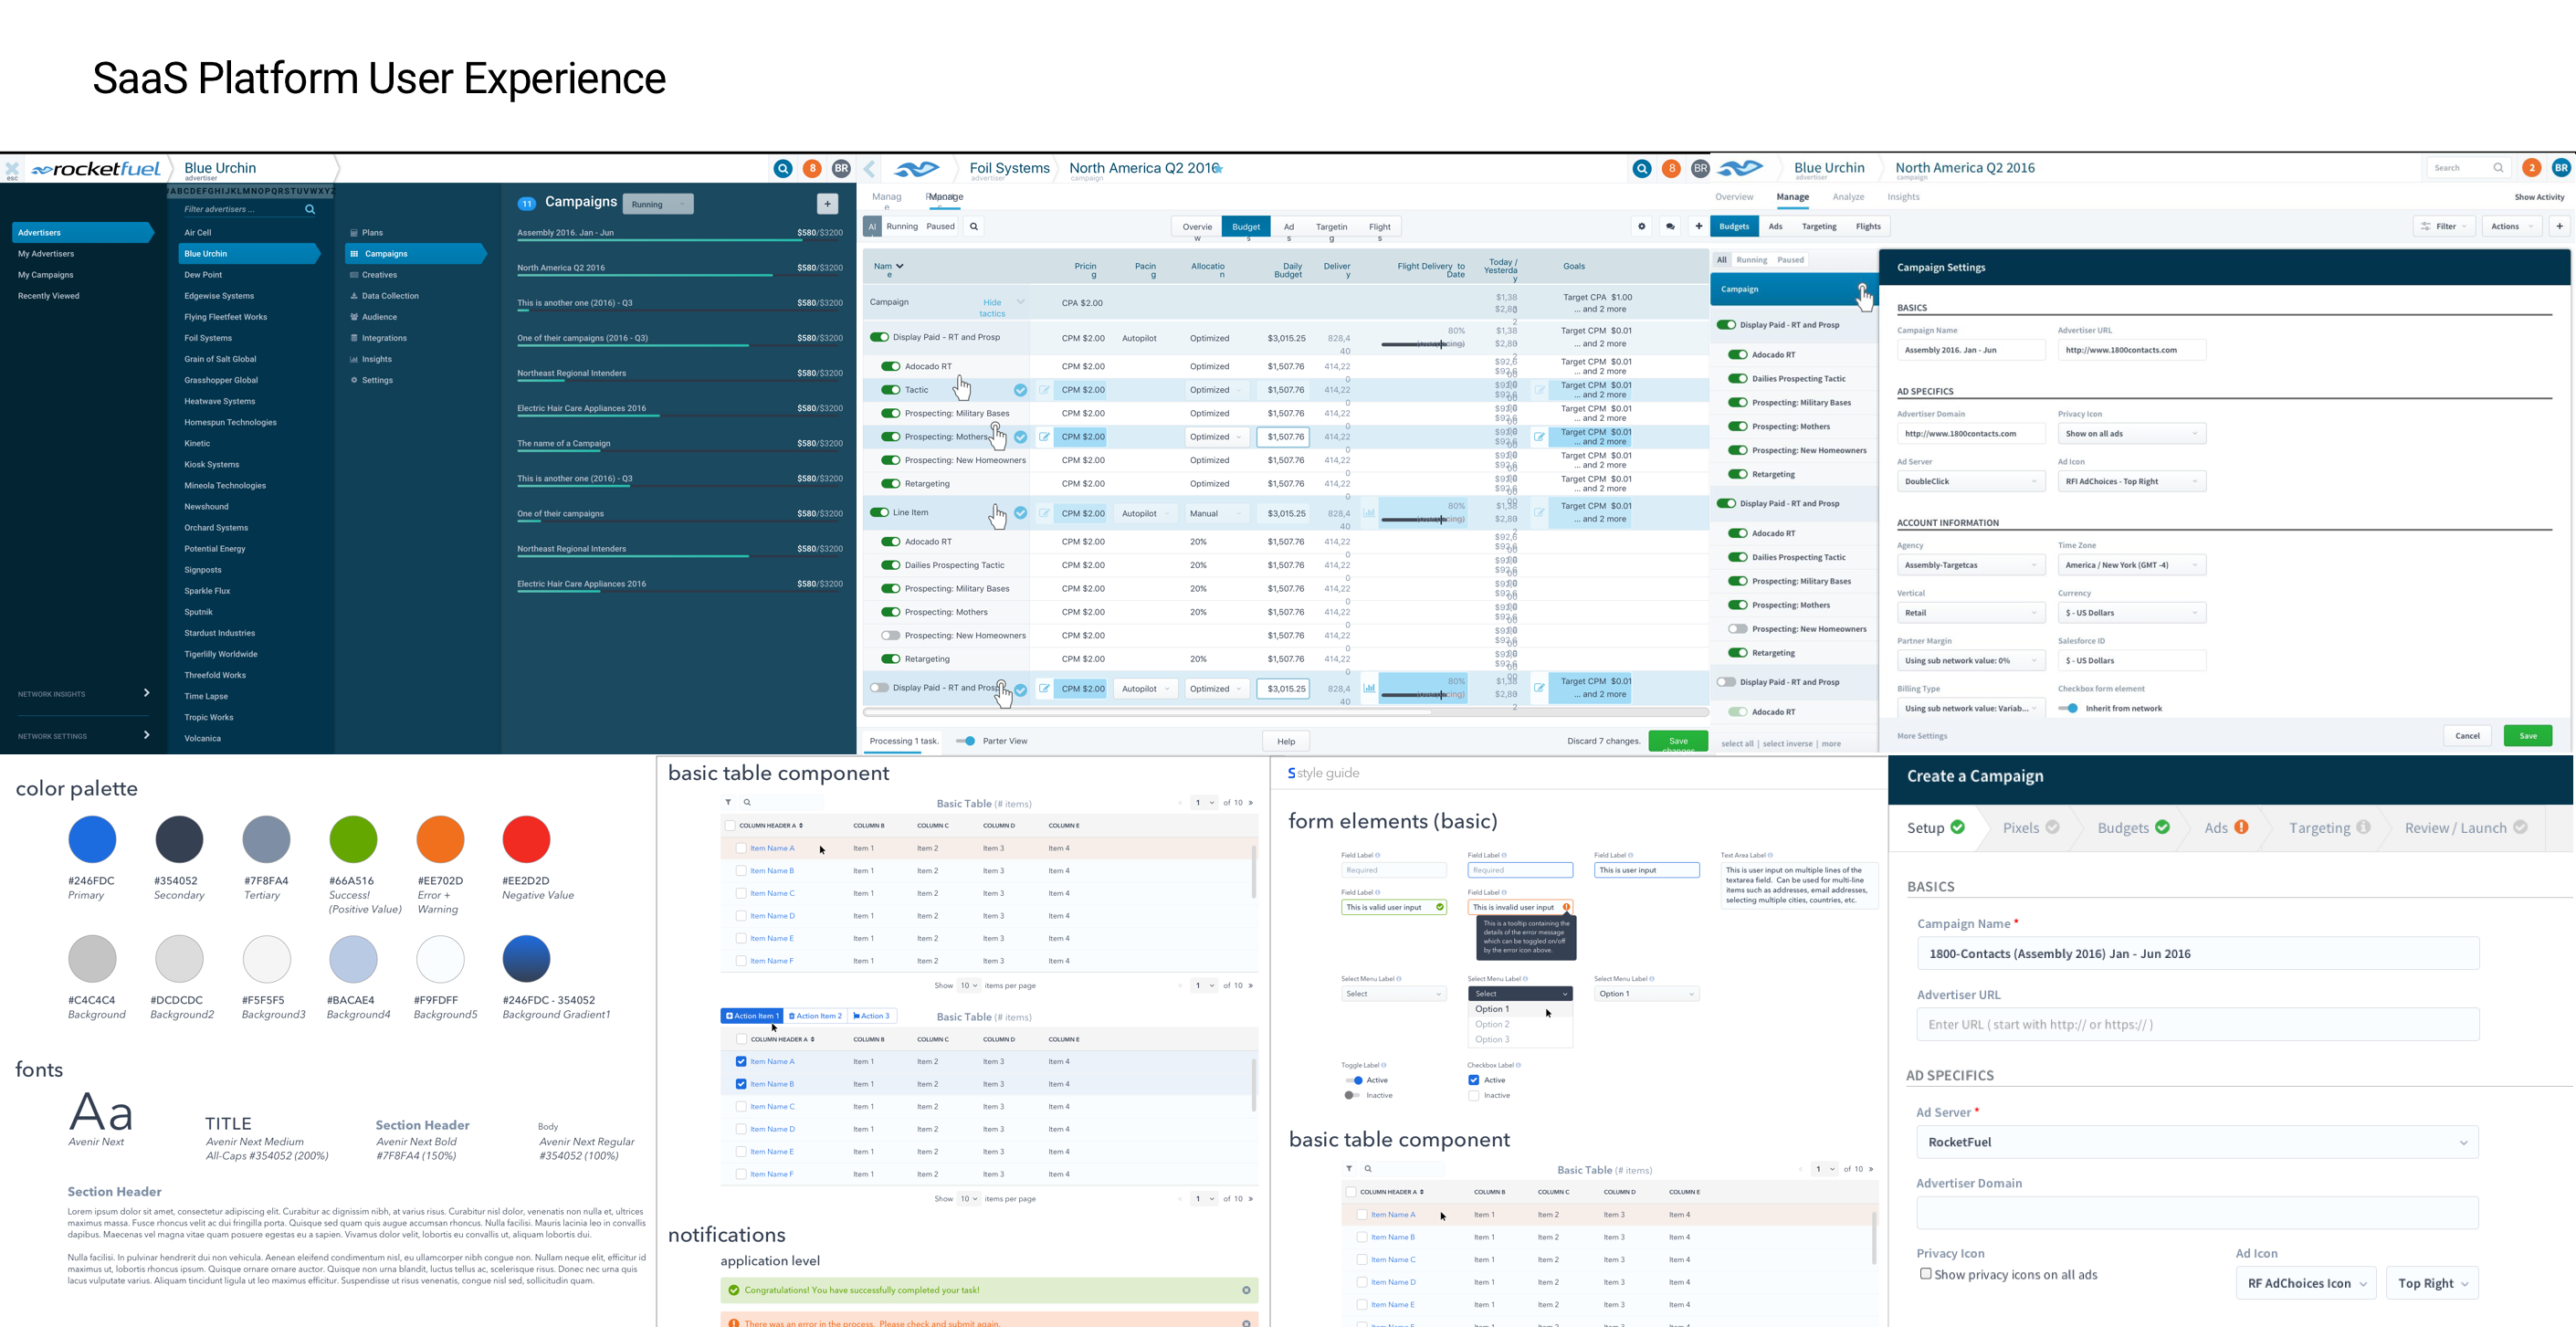Image resolution: width=2576 pixels, height=1327 pixels.
Task: Open the Actions dropdown
Action: [2511, 227]
